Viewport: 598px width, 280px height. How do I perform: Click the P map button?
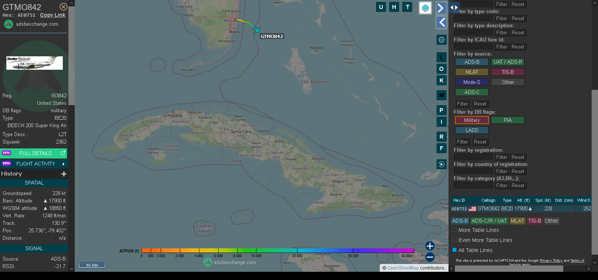[x=441, y=110]
